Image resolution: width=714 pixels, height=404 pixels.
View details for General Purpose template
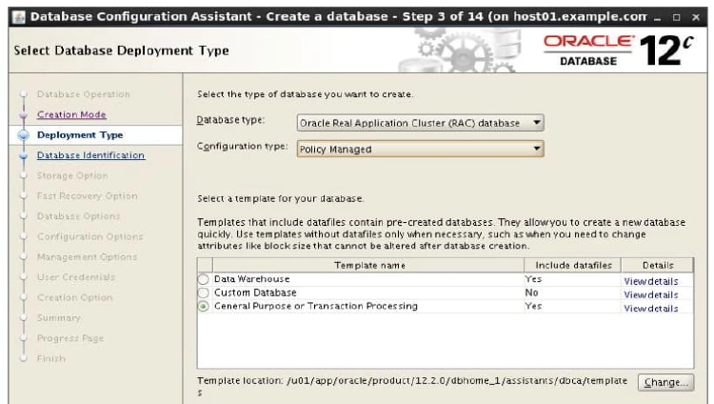(x=651, y=309)
